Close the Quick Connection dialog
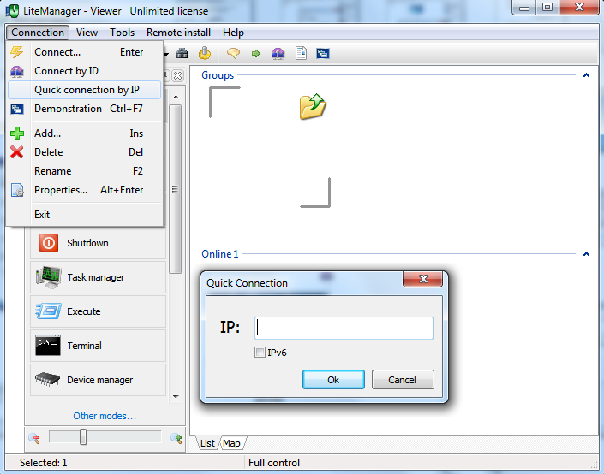The image size is (604, 474). tap(423, 279)
